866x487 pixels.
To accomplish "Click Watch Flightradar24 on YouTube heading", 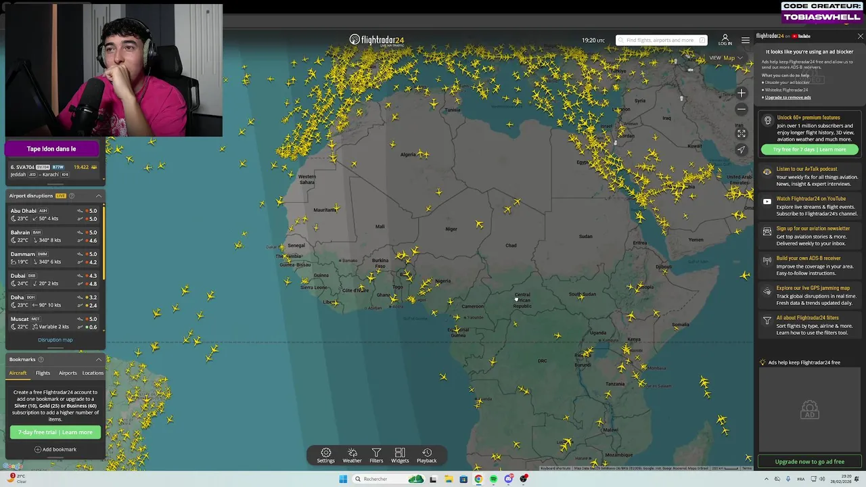I will [x=811, y=199].
